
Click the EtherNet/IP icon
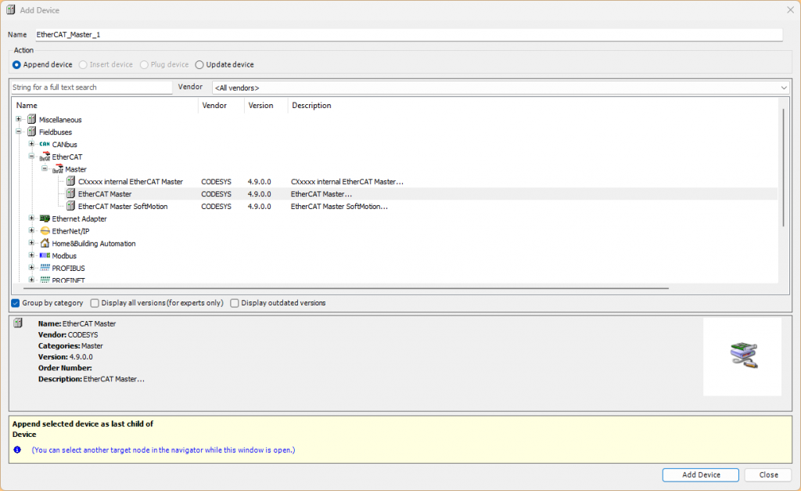pyautogui.click(x=45, y=232)
